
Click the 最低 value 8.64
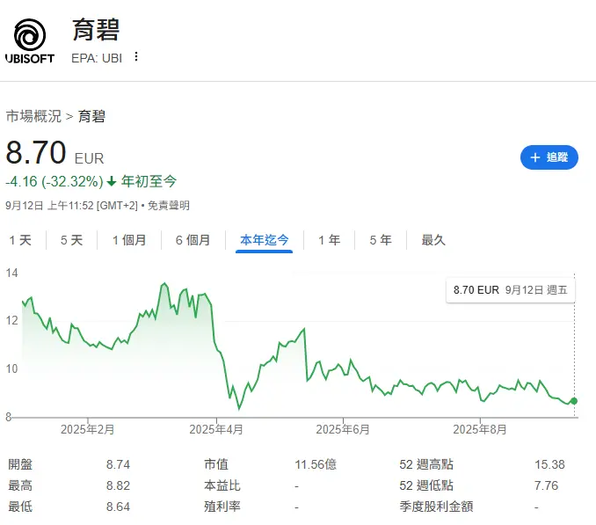coord(118,507)
